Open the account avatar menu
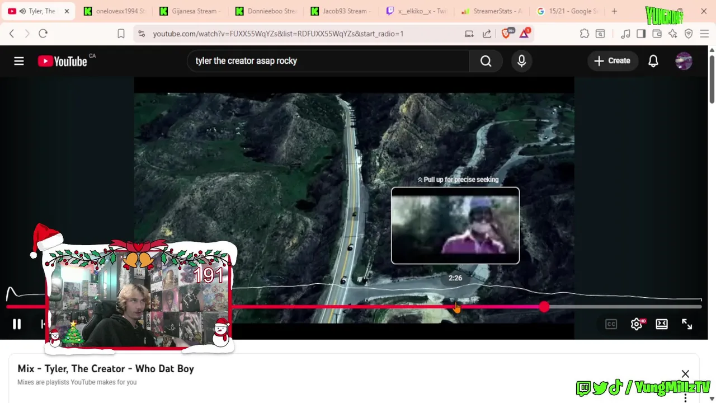 coord(684,61)
